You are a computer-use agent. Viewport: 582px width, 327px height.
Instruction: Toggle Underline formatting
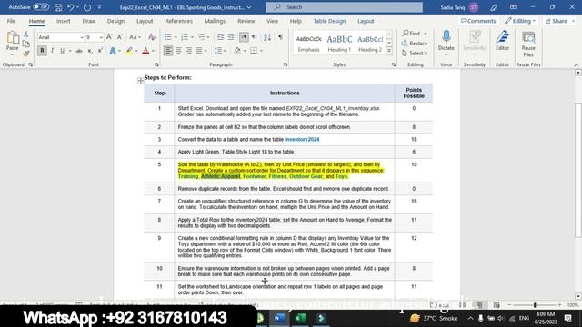(x=62, y=51)
